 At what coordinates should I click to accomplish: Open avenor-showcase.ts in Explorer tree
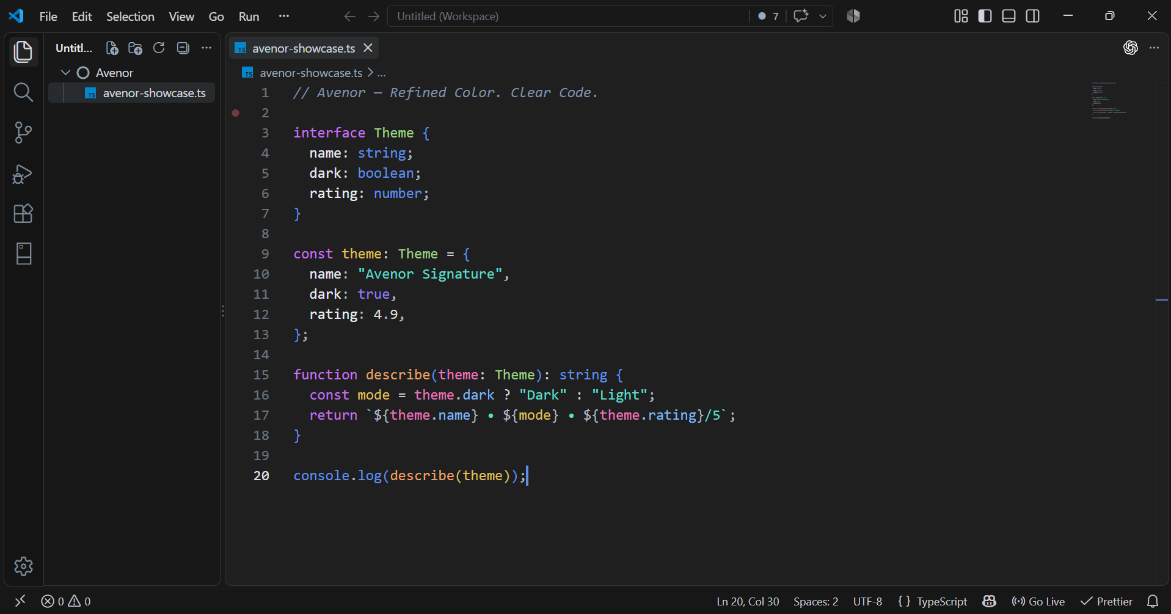tap(131, 93)
